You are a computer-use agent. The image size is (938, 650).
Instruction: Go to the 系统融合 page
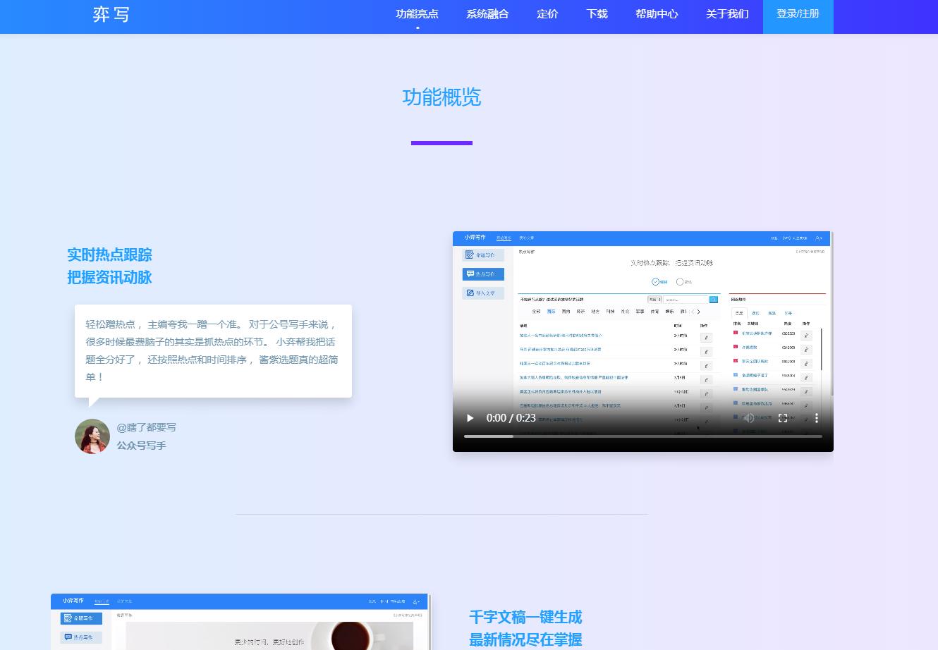pos(487,14)
